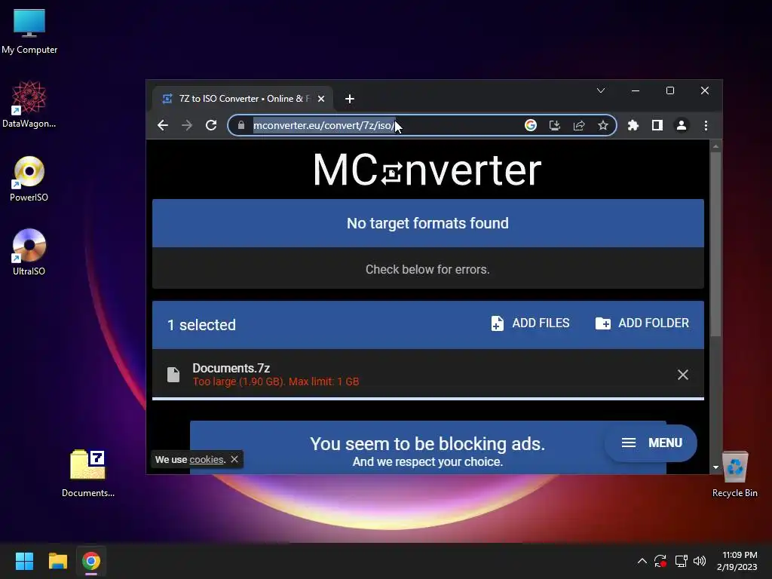Open search tabs chevron in title bar
The height and width of the screenshot is (579, 772).
coord(601,90)
